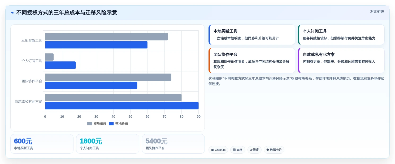The width and height of the screenshot is (395, 164).
Task: Click the x-axis tick value 0
Action: click(45, 117)
